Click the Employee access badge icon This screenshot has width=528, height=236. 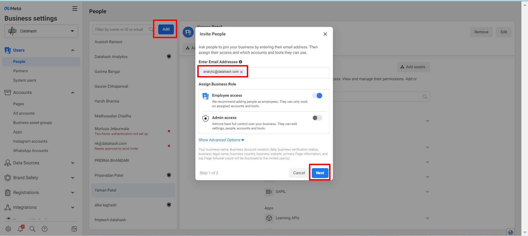(206, 96)
